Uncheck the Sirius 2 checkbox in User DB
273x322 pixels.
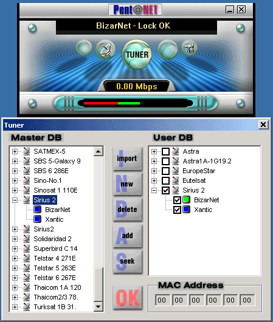pyautogui.click(x=166, y=190)
